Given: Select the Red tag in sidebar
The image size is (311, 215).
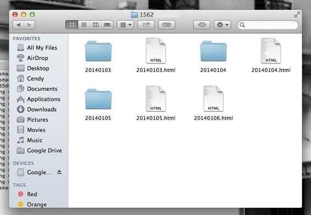Looking at the screenshot, I should click(32, 194).
